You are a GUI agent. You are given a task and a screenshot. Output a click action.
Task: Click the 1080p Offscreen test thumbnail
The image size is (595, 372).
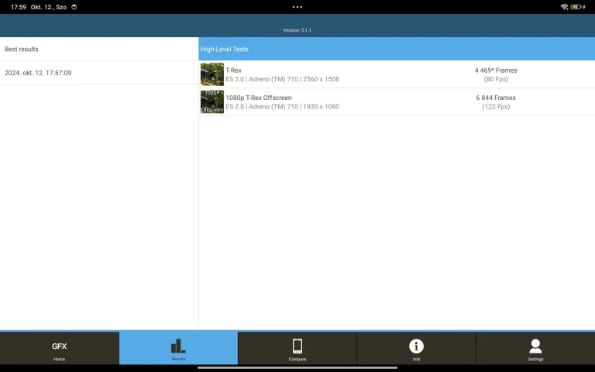[x=212, y=102]
